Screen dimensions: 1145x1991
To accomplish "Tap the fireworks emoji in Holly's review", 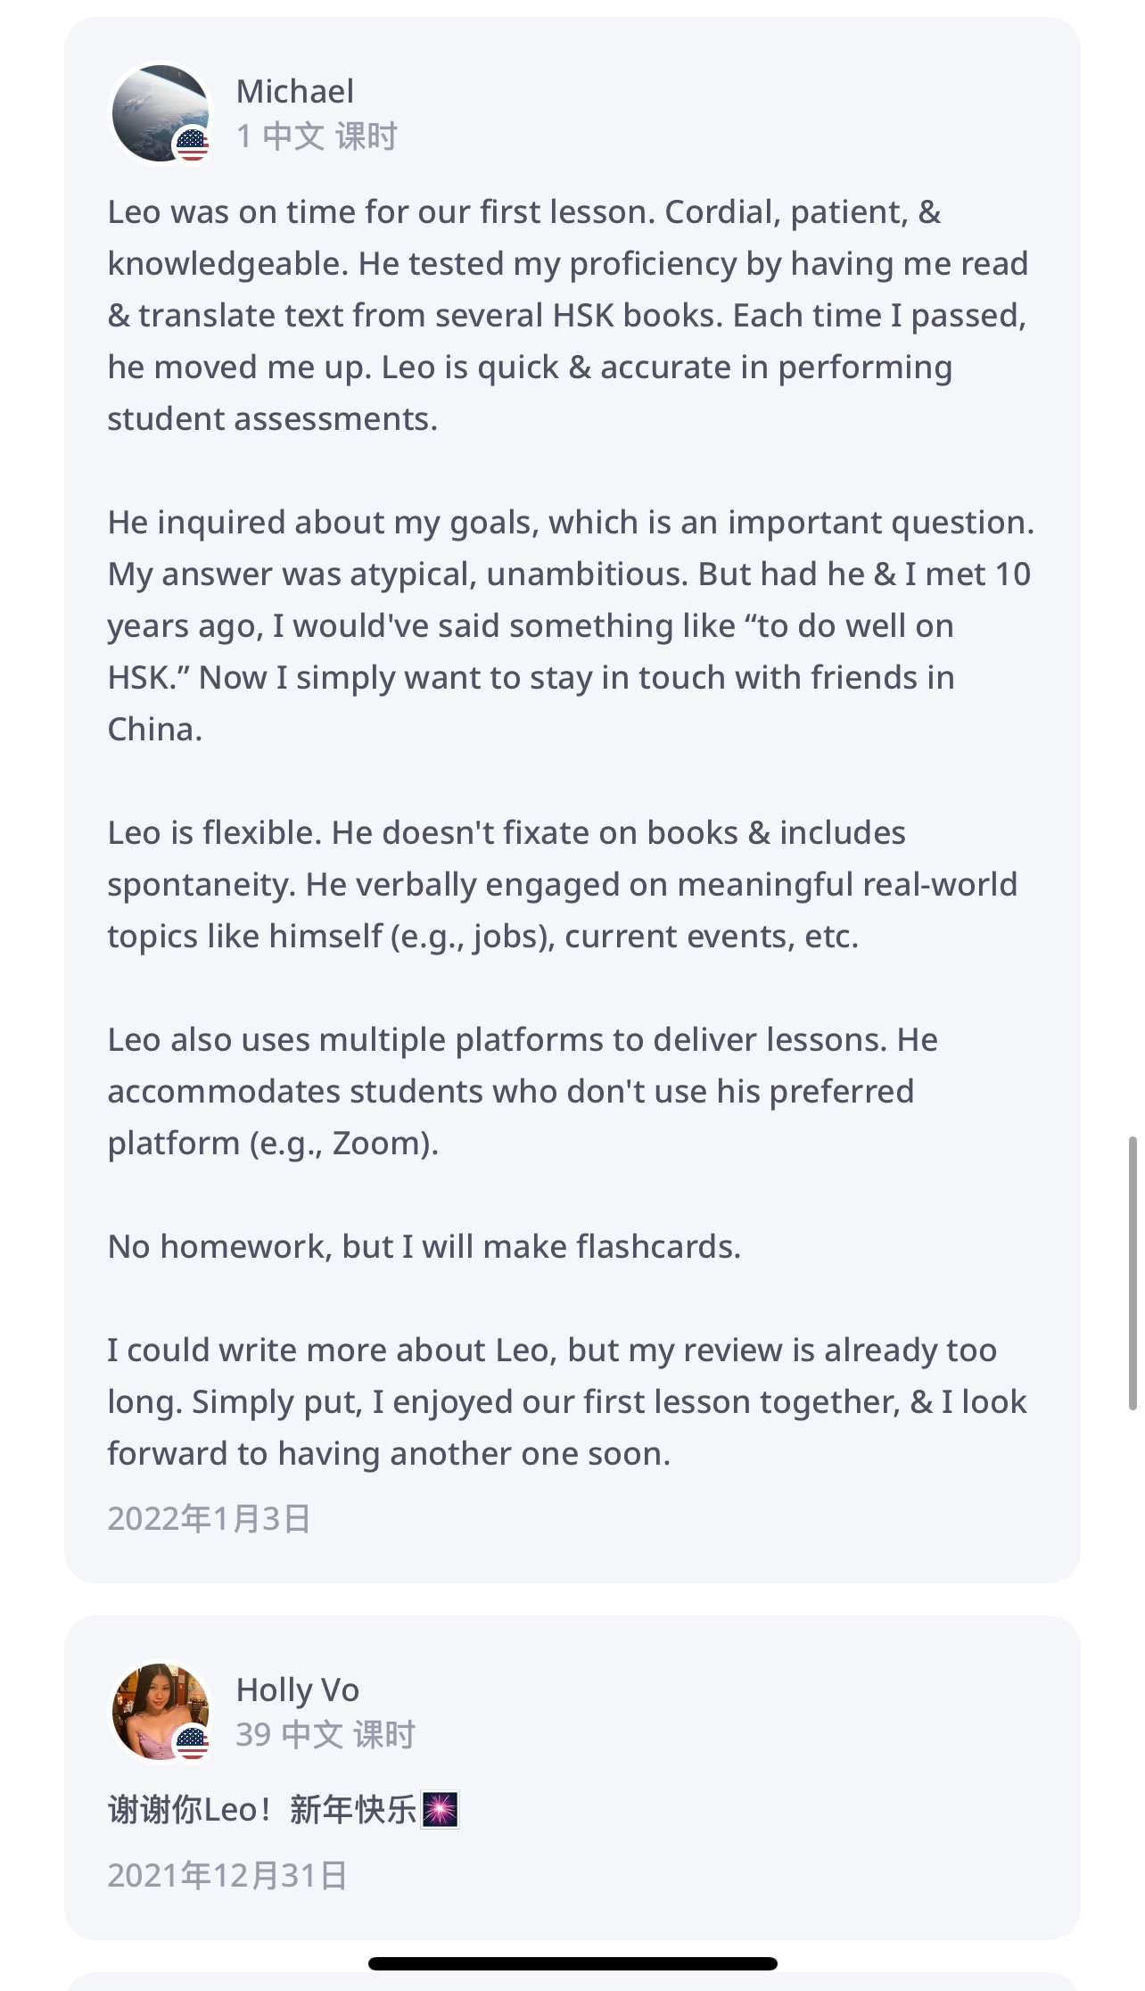I will tap(440, 1810).
